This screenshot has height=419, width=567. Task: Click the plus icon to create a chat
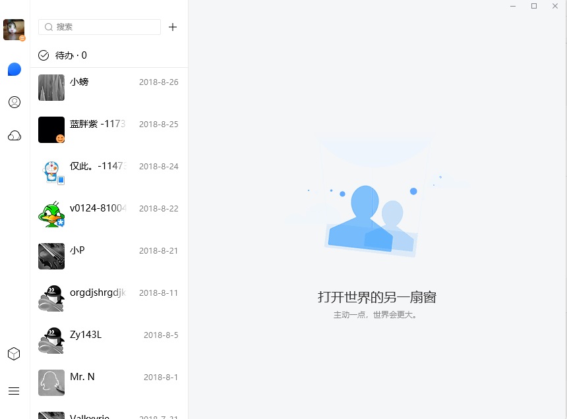click(x=173, y=27)
